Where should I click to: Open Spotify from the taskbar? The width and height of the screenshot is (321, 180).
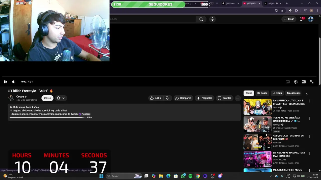[190, 176]
